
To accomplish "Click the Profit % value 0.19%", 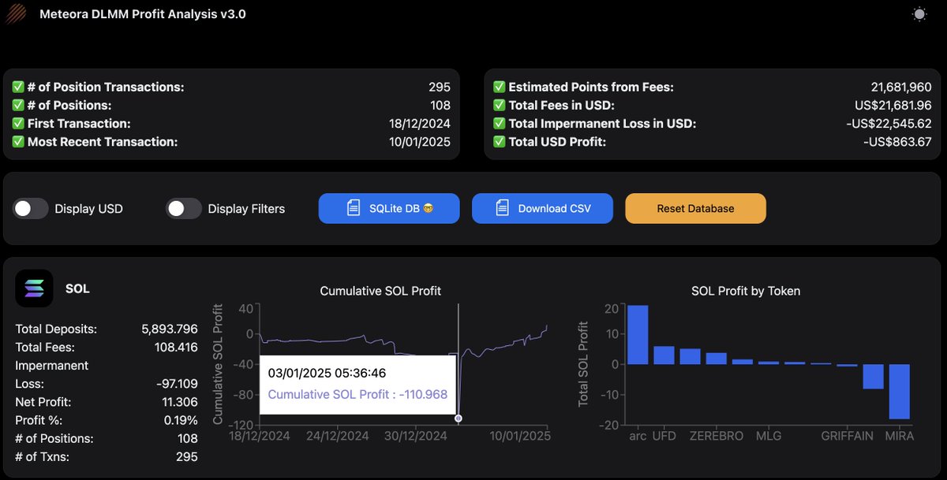I will pos(182,420).
